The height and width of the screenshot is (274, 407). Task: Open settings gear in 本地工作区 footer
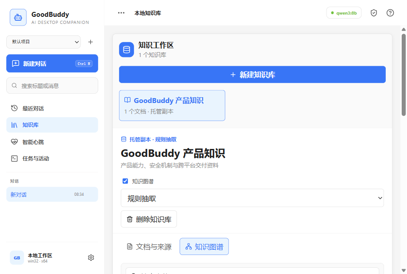point(91,258)
